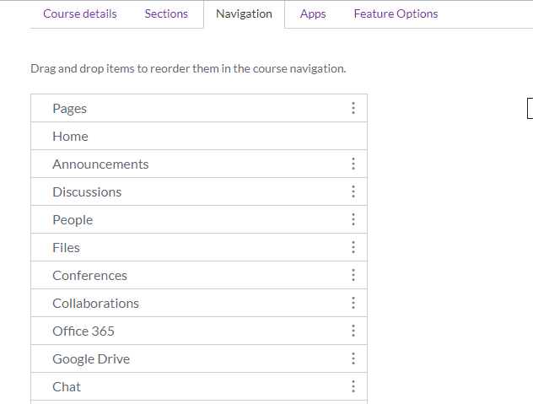The width and height of the screenshot is (533, 404).
Task: Select the Navigation tab
Action: pyautogui.click(x=244, y=13)
